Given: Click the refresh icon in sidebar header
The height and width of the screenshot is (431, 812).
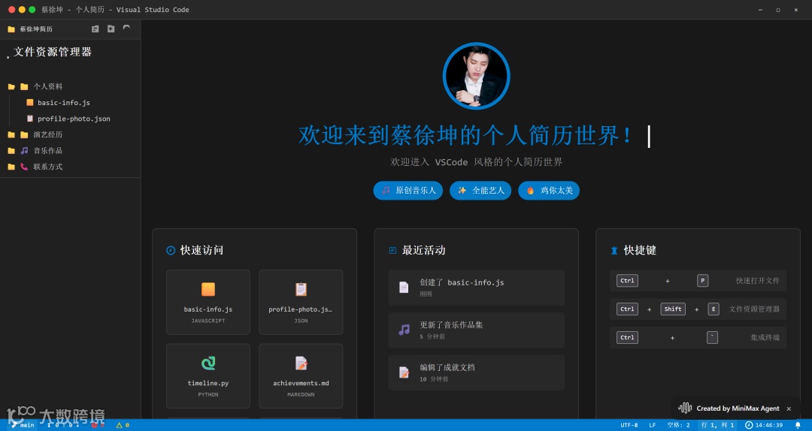Looking at the screenshot, I should point(126,29).
